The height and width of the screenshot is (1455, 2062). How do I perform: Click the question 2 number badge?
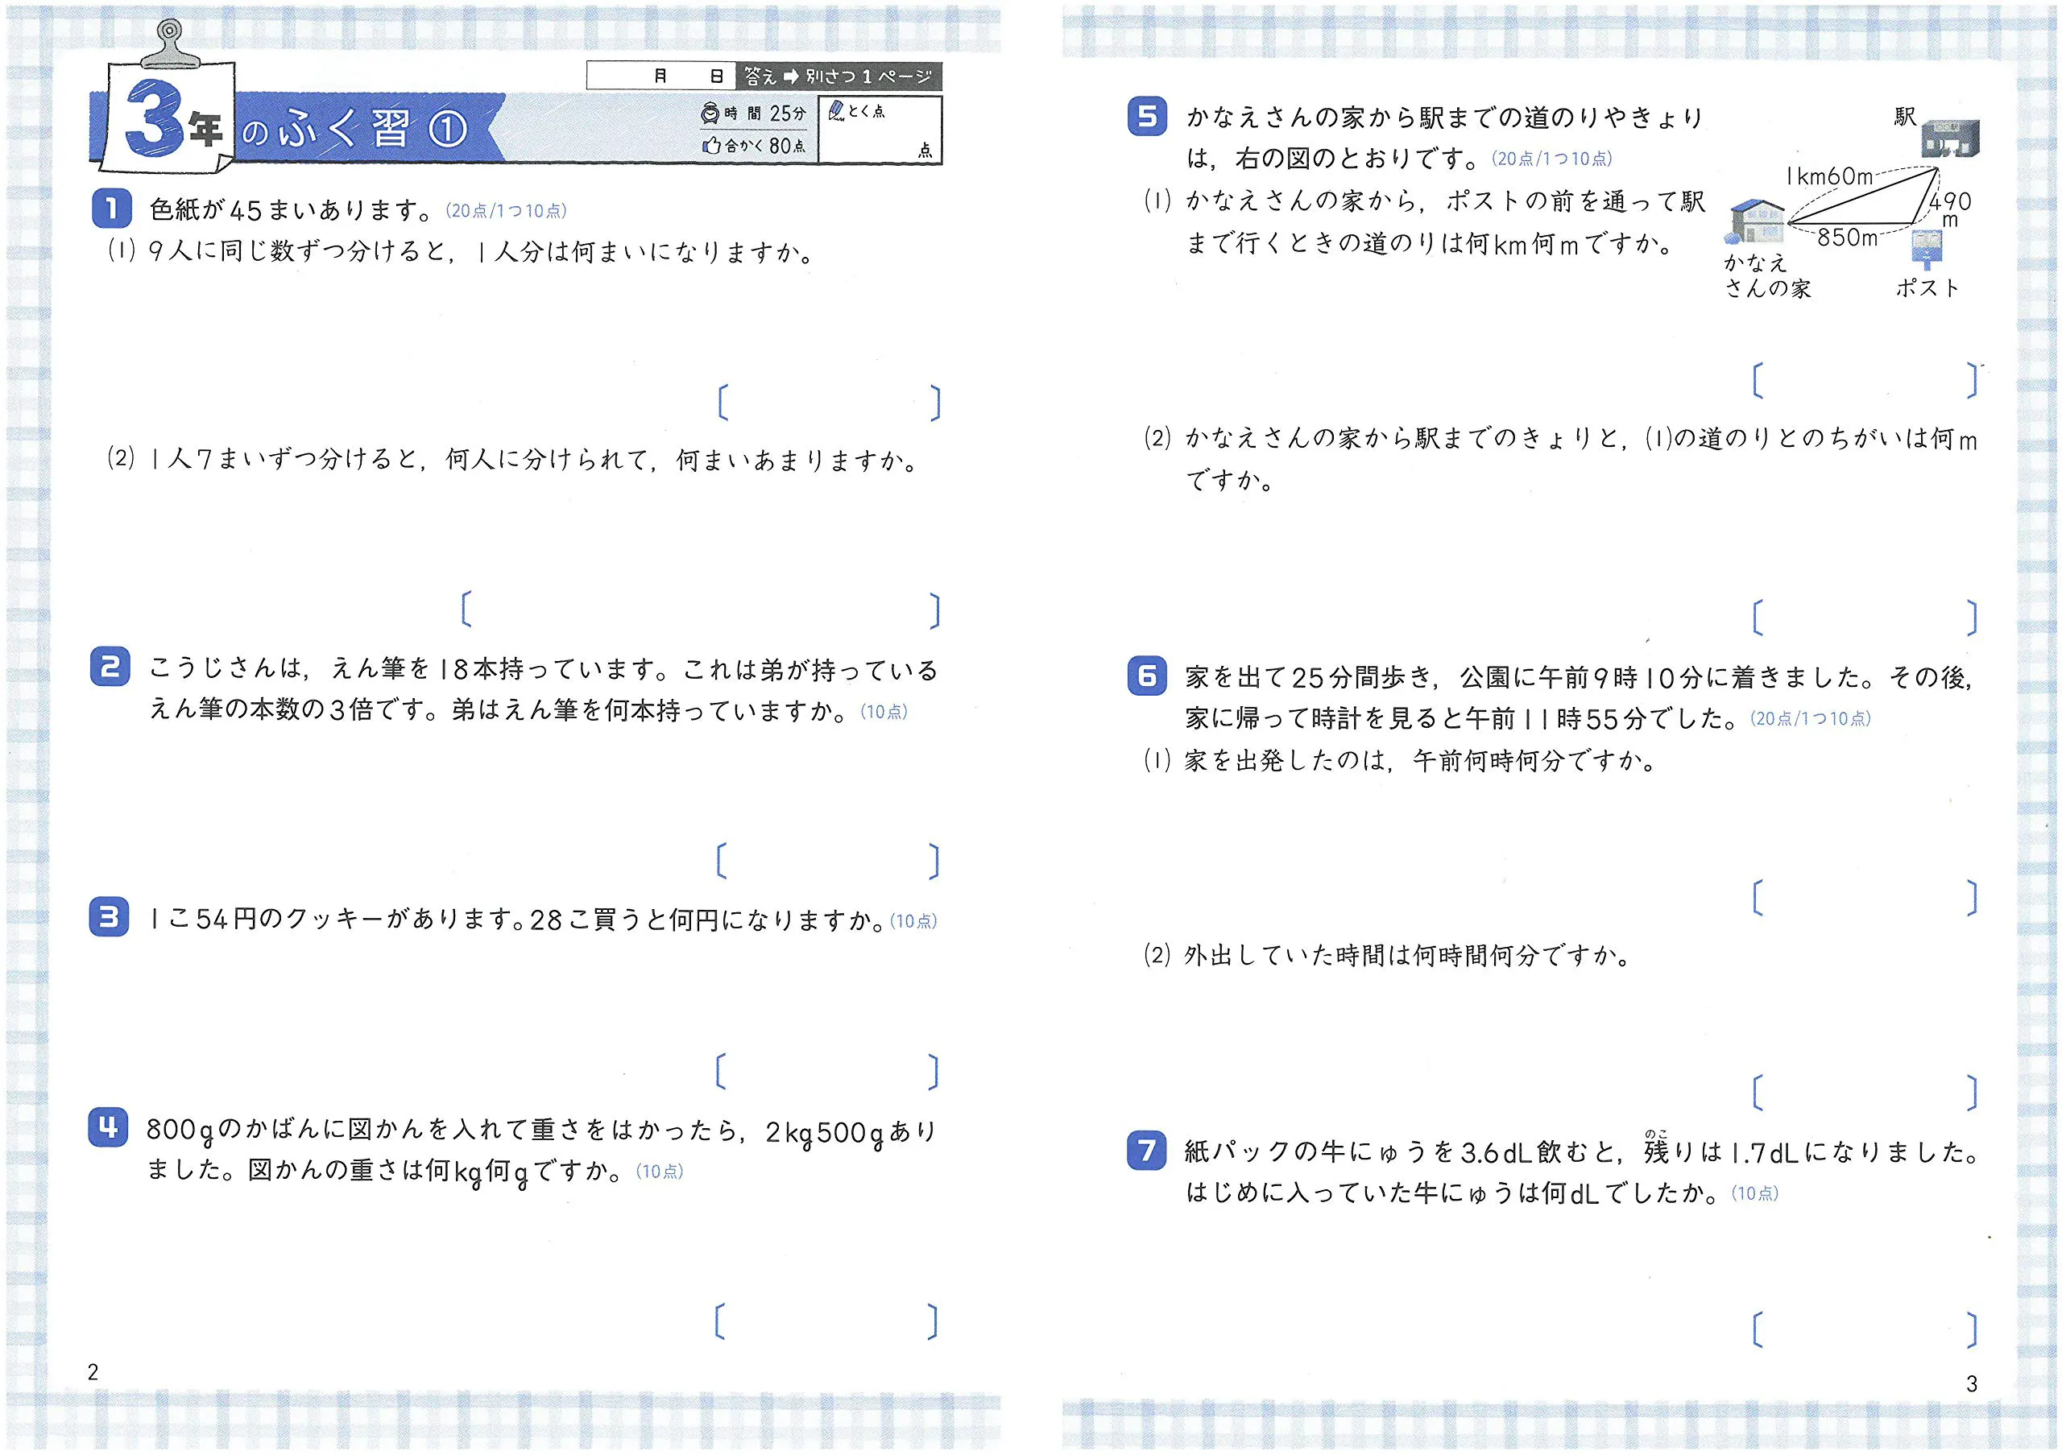coord(110,667)
